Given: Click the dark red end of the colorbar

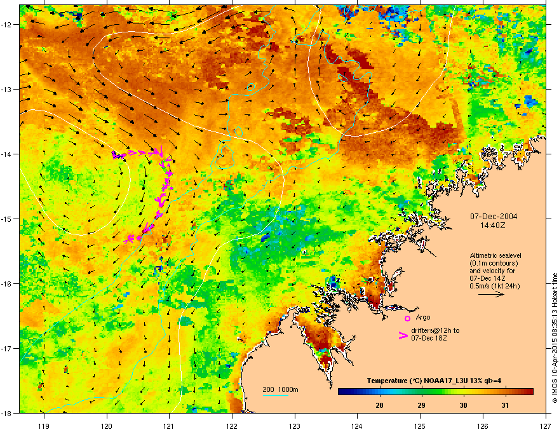Looking at the screenshot, I should [x=529, y=392].
